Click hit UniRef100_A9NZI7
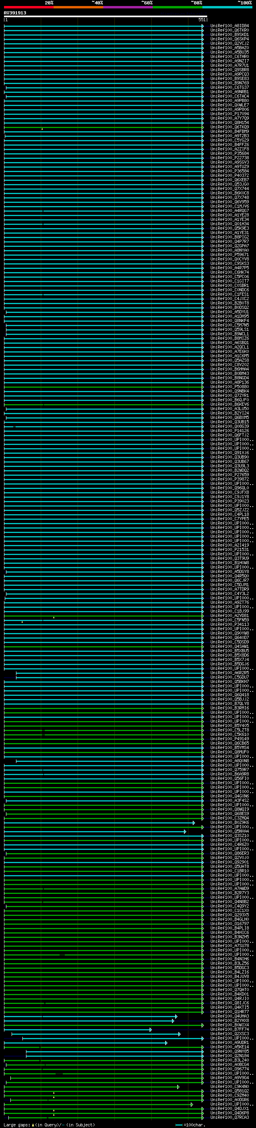 [x=229, y=61]
